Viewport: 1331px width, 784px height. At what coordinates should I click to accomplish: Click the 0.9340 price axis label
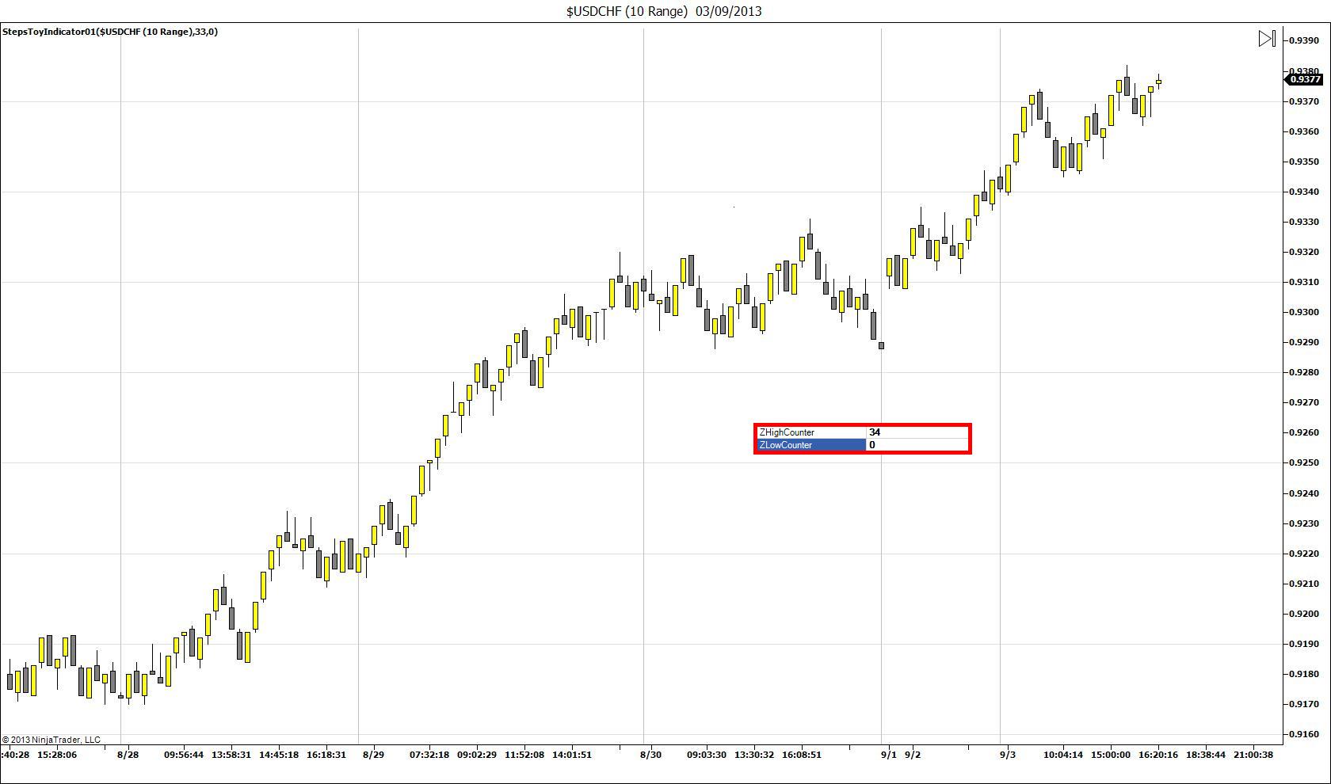pos(1304,192)
